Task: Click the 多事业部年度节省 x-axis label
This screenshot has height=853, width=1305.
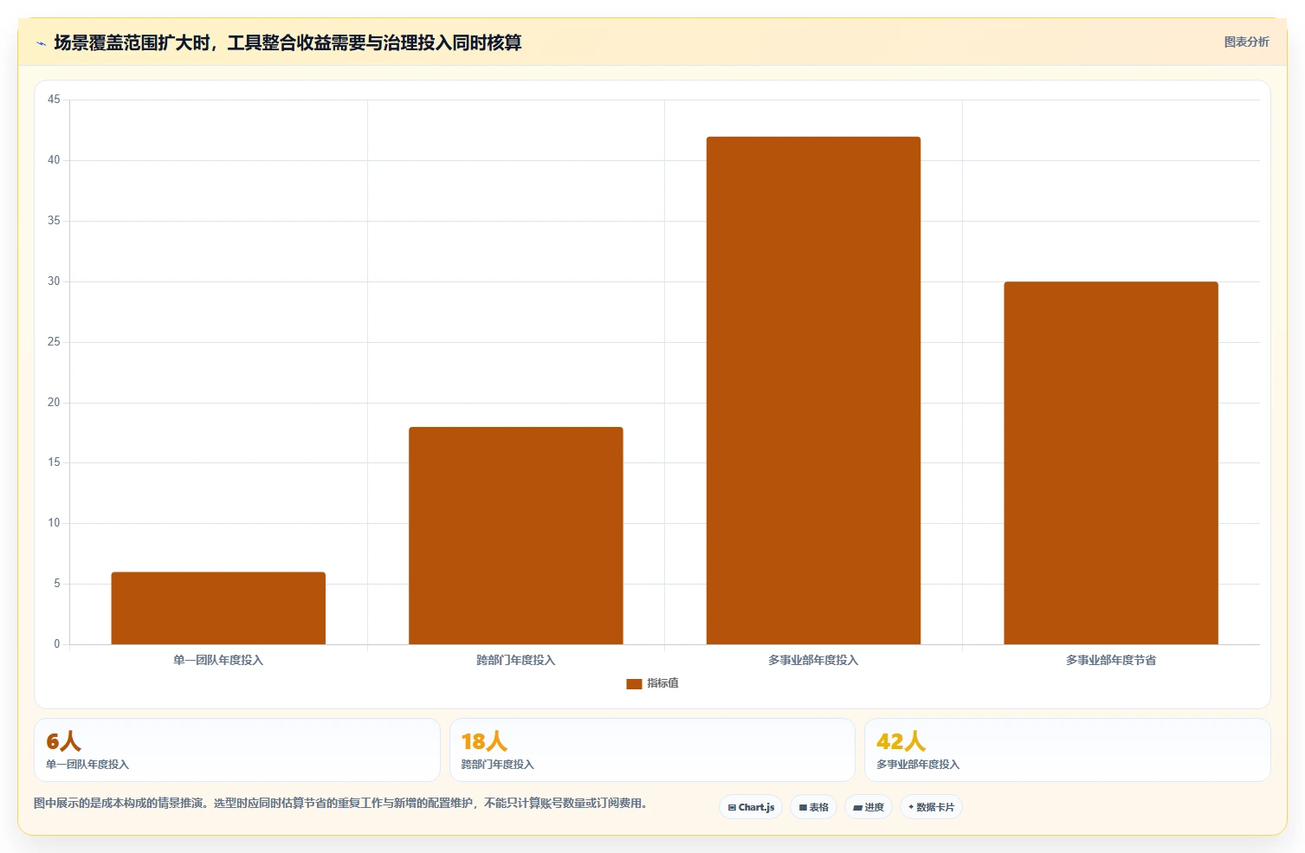Action: (1111, 660)
